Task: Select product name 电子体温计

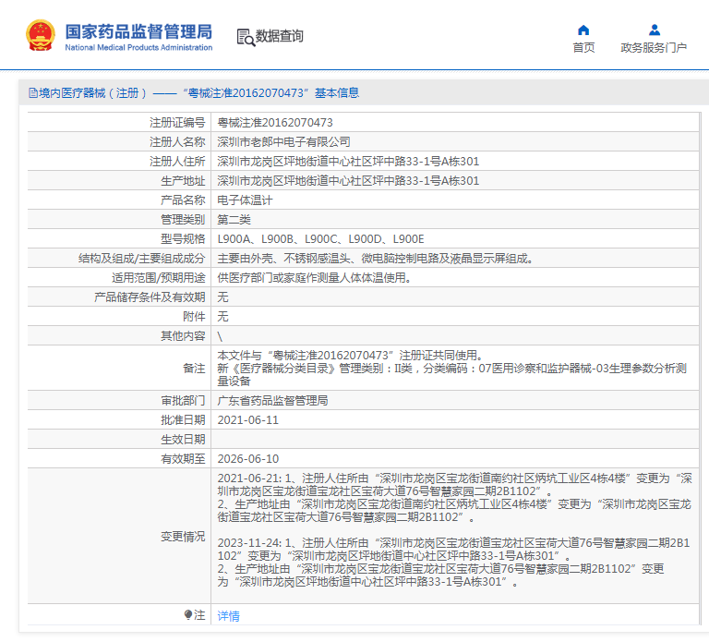Action: tap(245, 200)
